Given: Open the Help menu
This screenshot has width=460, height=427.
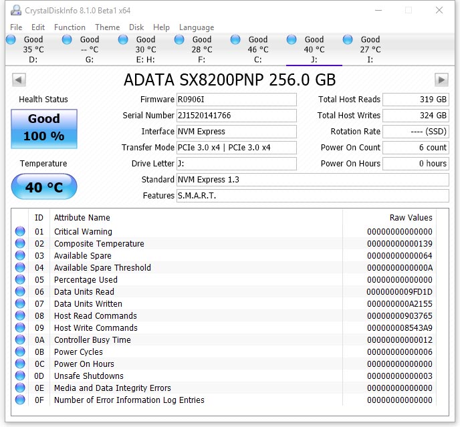Looking at the screenshot, I should pyautogui.click(x=161, y=27).
